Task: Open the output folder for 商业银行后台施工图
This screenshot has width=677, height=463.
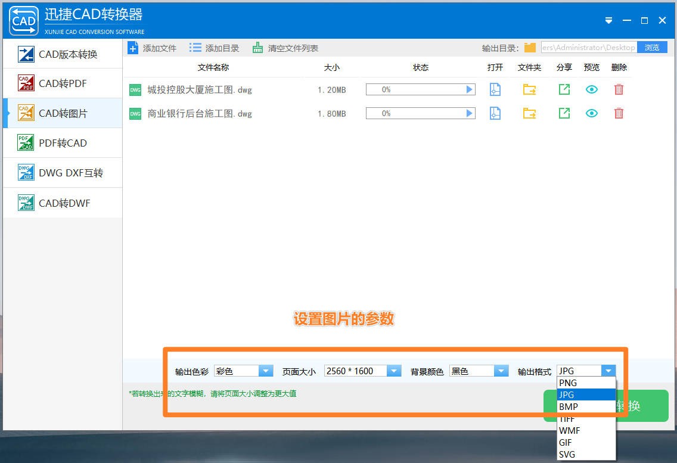Action: (x=530, y=113)
